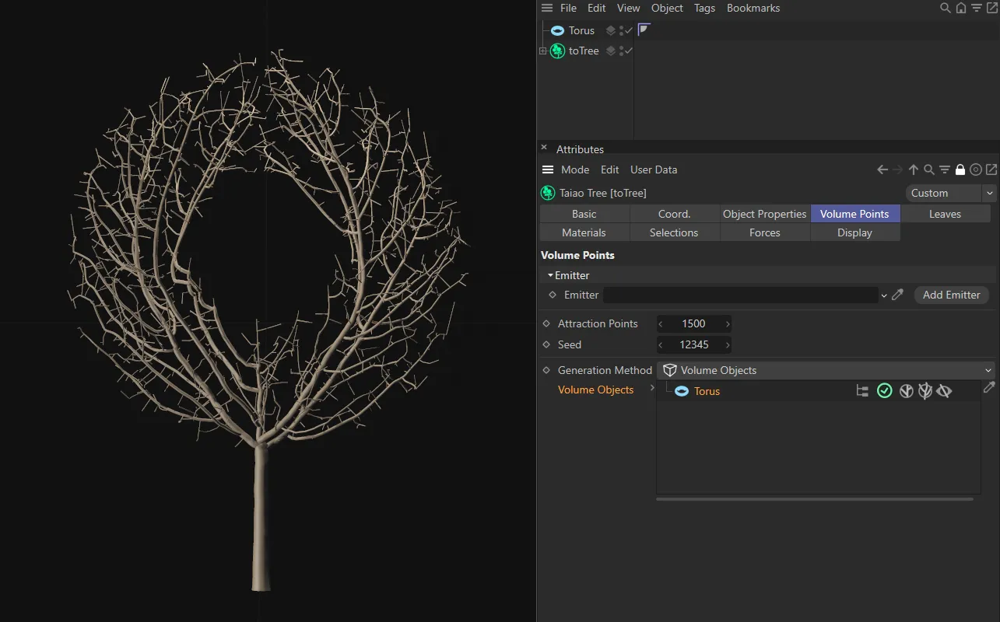Viewport: 1000px width, 622px height.
Task: Go back using Attributes back arrow
Action: pyautogui.click(x=882, y=169)
